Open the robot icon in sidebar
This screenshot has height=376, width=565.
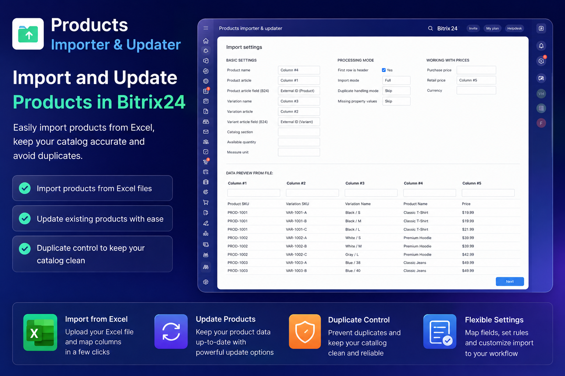(x=206, y=254)
